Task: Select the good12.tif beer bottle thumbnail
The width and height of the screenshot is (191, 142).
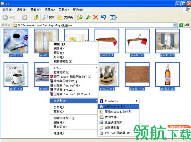Action: (x=168, y=74)
